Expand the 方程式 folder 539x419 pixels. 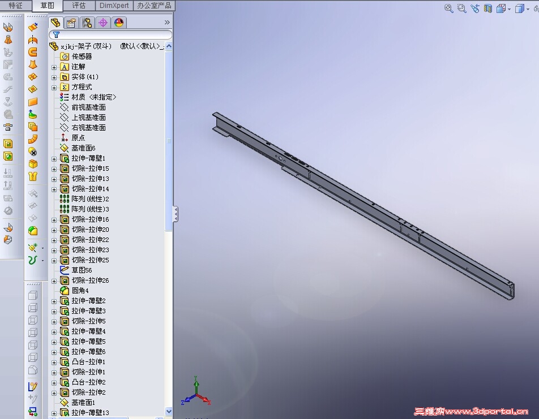click(54, 88)
